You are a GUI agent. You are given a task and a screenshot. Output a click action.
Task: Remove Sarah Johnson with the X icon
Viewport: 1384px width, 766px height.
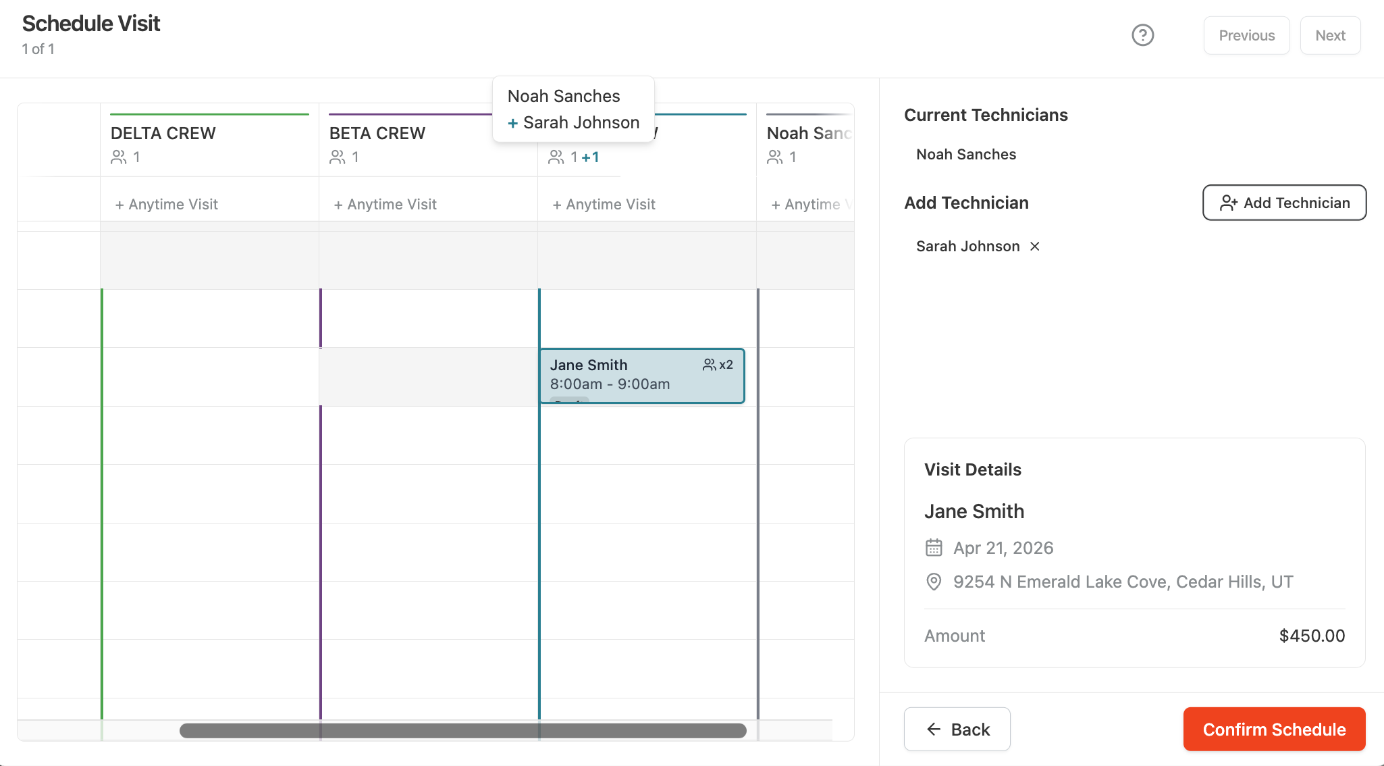1034,247
